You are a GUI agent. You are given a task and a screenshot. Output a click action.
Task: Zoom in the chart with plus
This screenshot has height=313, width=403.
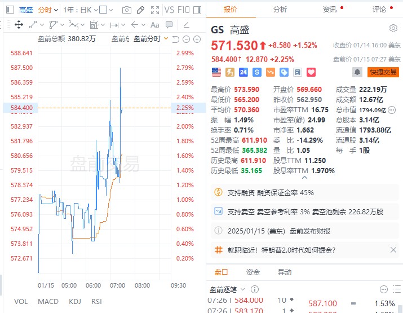coord(197,39)
